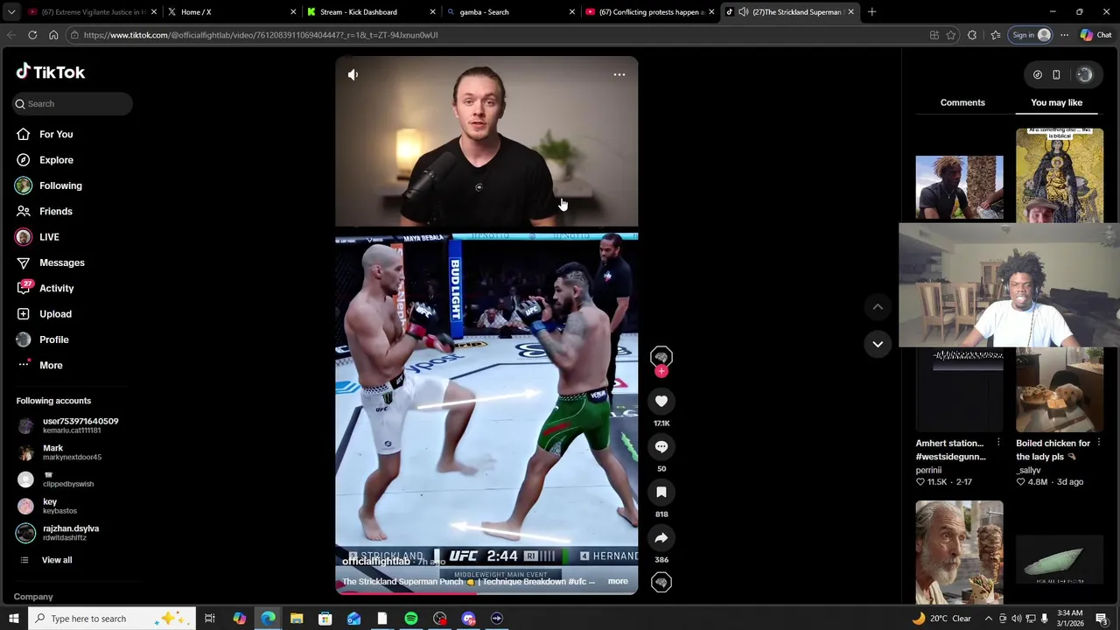Viewport: 1120px width, 630px height.
Task: Open the Upload page
Action: click(55, 314)
